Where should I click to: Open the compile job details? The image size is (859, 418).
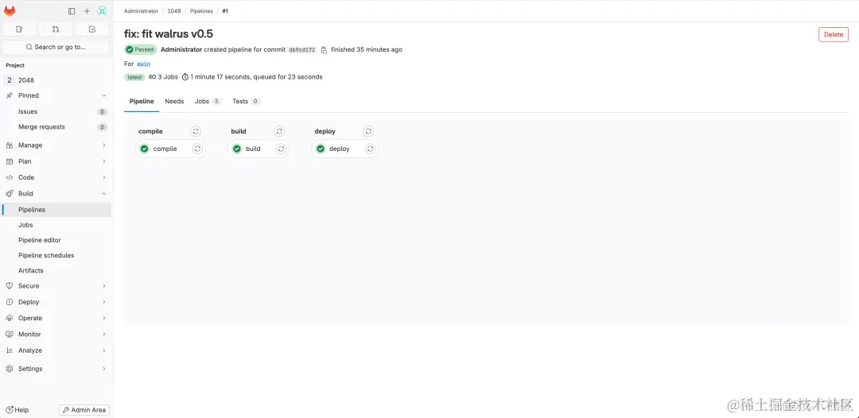tap(165, 149)
